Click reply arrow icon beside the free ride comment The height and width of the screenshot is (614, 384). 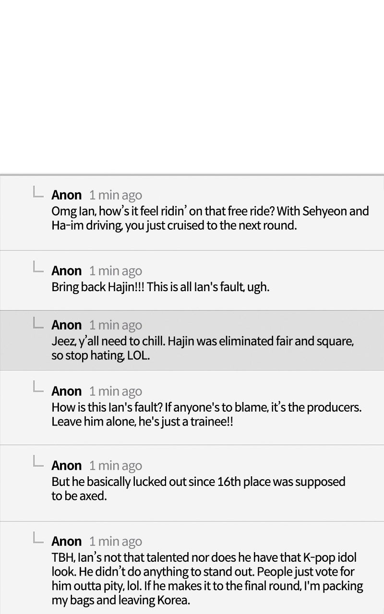(x=38, y=192)
